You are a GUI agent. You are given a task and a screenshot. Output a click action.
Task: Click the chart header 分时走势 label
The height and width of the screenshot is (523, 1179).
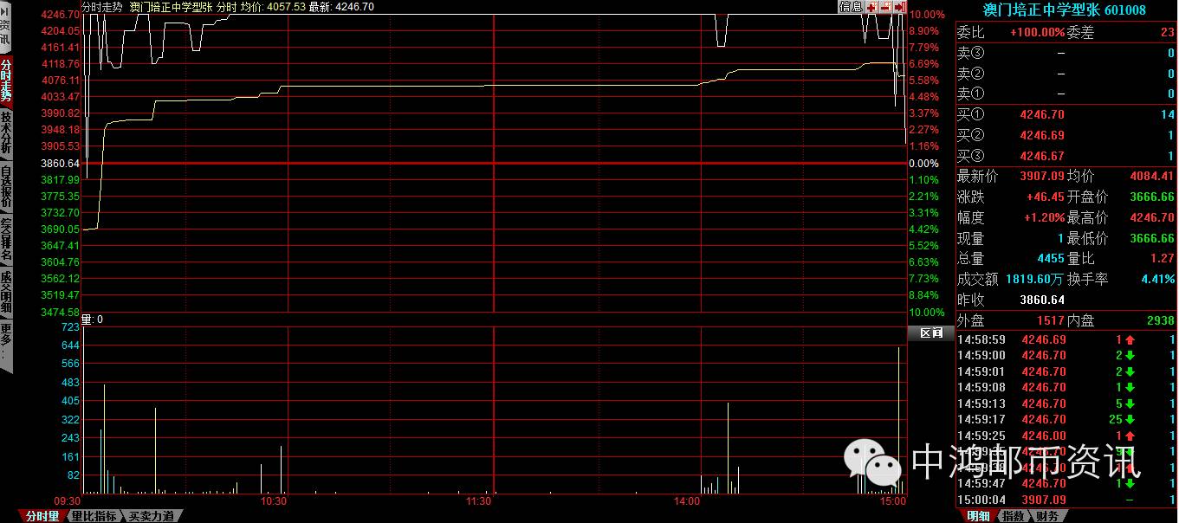coord(101,6)
